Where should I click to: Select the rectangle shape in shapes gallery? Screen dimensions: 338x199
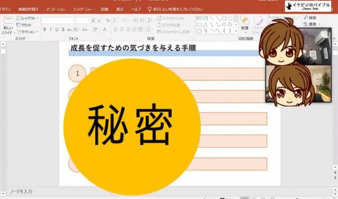(x=224, y=18)
